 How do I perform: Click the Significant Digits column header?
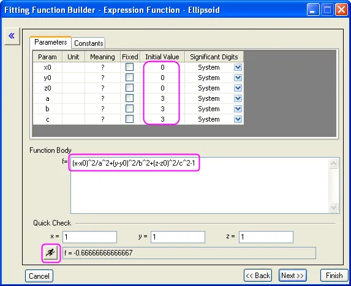click(x=214, y=57)
